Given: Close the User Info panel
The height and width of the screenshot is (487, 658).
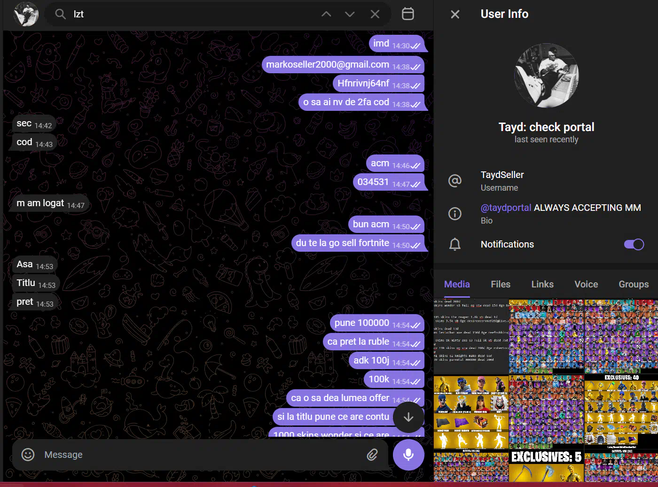Looking at the screenshot, I should (455, 15).
